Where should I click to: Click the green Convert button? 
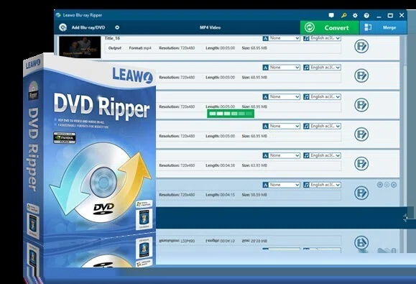click(330, 27)
